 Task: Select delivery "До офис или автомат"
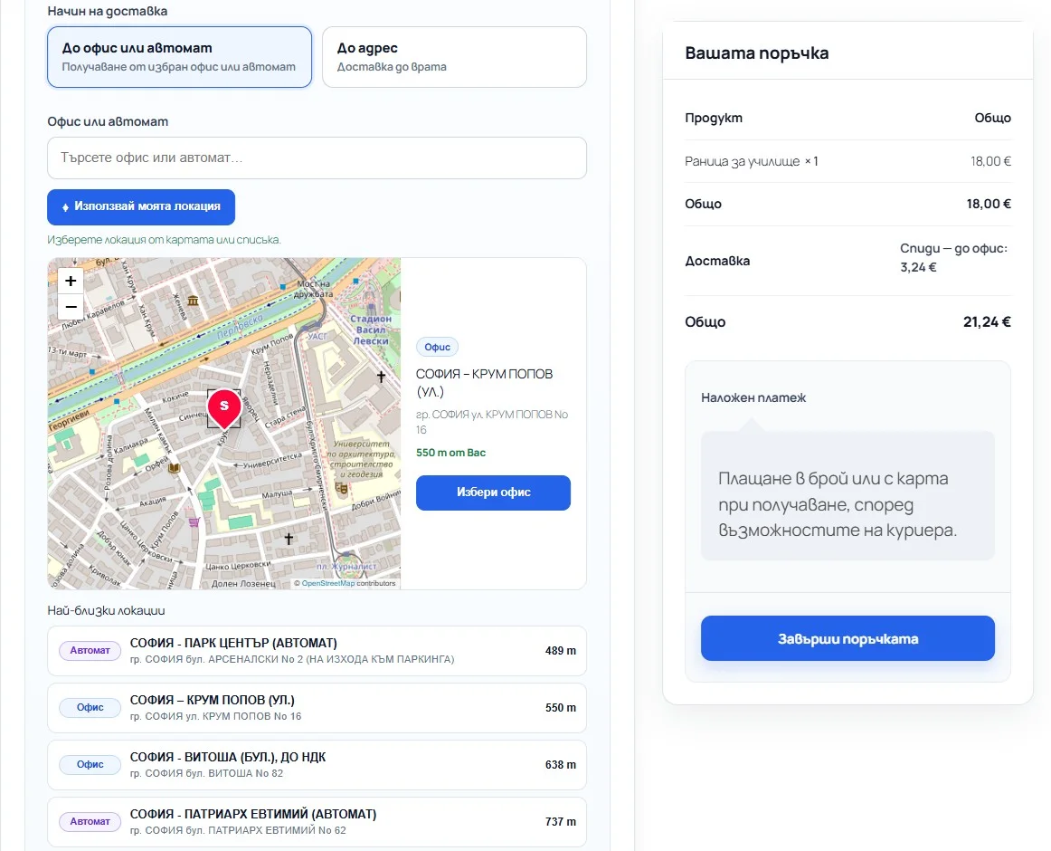click(x=180, y=57)
